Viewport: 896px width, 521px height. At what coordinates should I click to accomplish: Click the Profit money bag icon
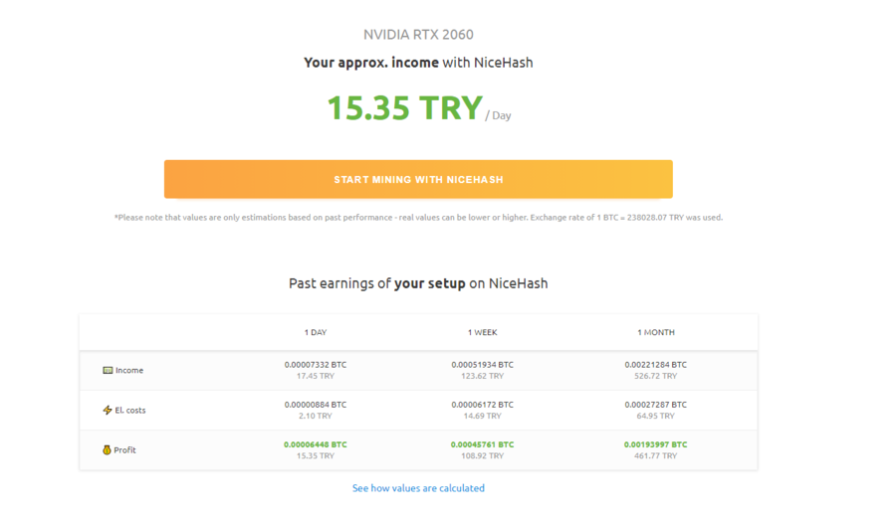[x=108, y=449]
